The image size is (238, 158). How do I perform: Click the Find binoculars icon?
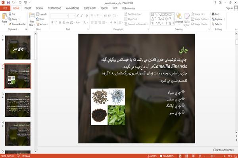coord(213,14)
